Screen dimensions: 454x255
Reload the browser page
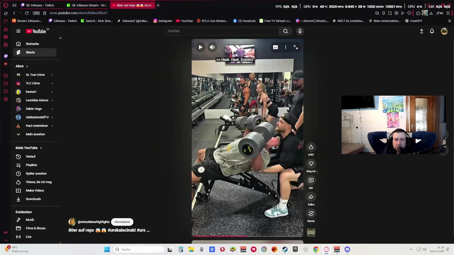point(27,13)
